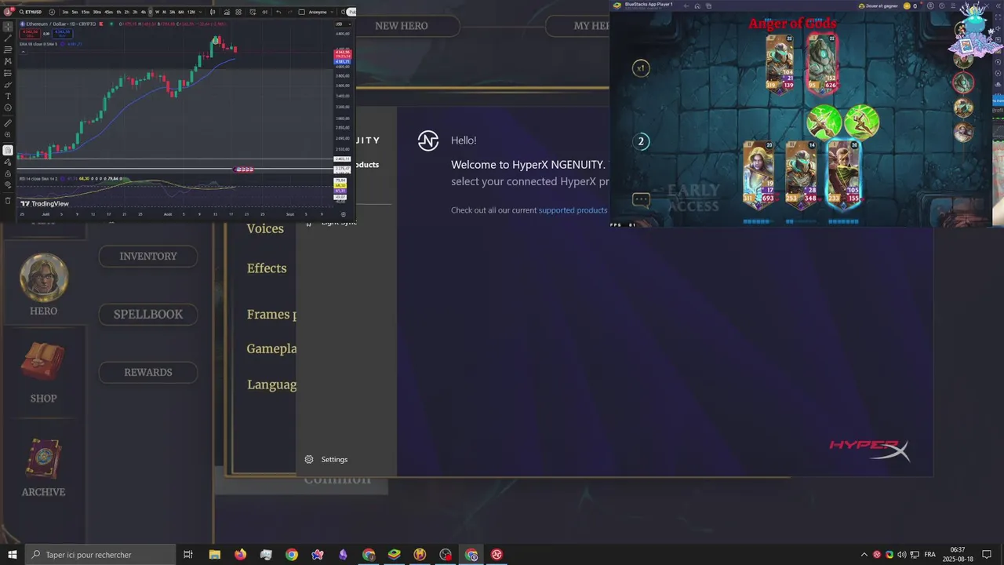Open the USD currency dropdown on chart

pos(344,24)
